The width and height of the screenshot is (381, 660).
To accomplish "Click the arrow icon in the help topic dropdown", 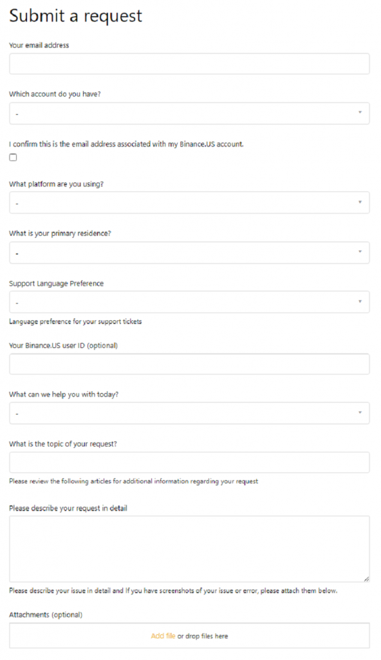I will (360, 412).
